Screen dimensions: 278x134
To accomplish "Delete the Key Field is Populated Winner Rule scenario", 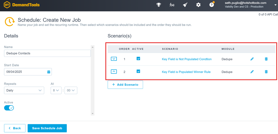I will (x=266, y=72).
